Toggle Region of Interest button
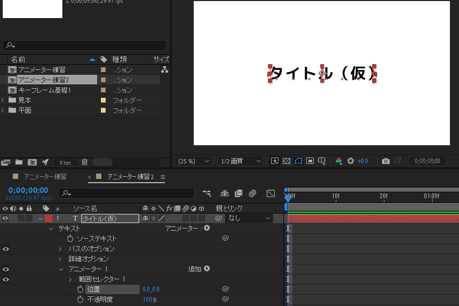Screen dimensions: 459x306 point(310,161)
